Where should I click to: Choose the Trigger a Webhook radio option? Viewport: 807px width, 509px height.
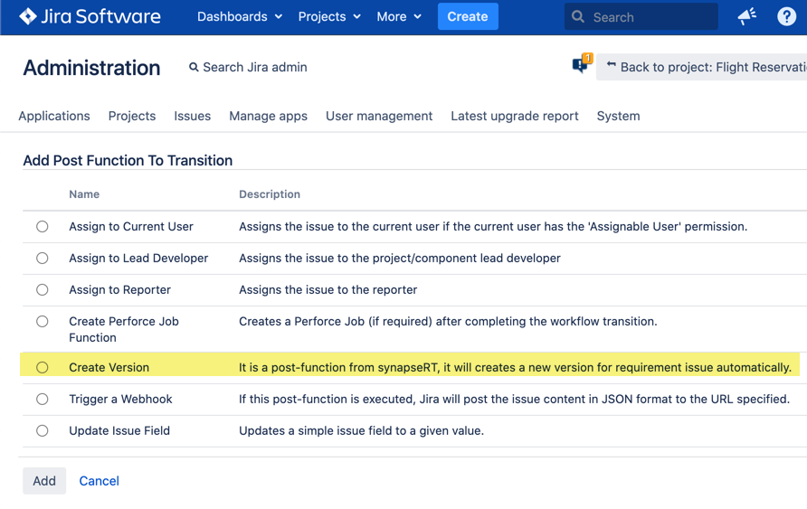click(43, 400)
